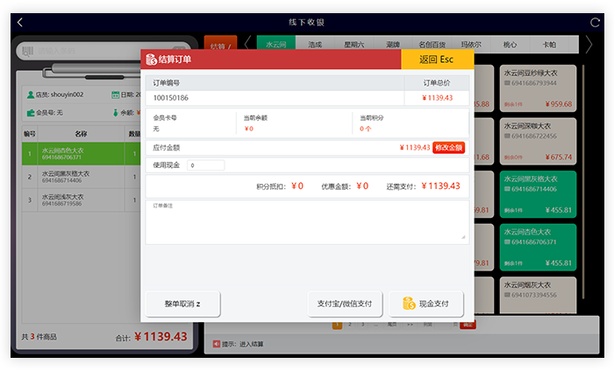Click the 结算订单 money bag icon
The image size is (614, 371).
tap(151, 59)
